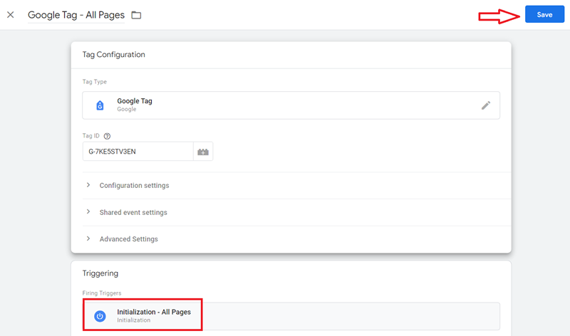Edit the tag name title field
The height and width of the screenshot is (336, 570).
coord(76,15)
